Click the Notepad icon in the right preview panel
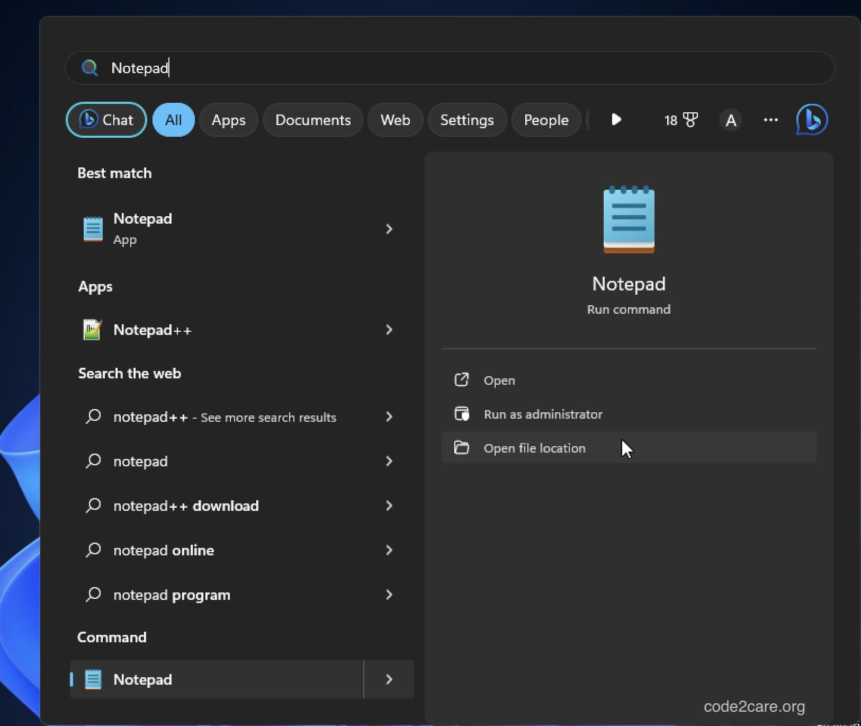Image resolution: width=861 pixels, height=726 pixels. [x=629, y=220]
